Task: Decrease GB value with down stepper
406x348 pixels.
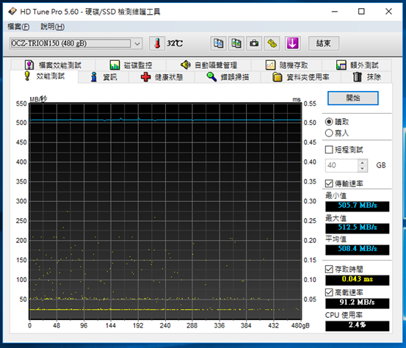Action: [x=363, y=169]
